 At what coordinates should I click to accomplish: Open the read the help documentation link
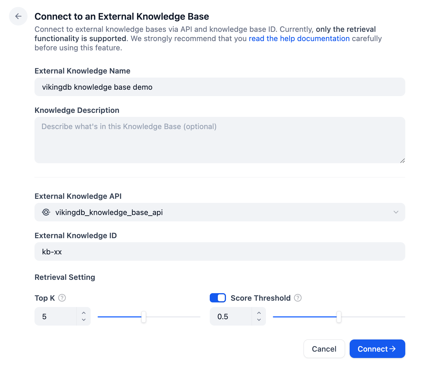299,38
